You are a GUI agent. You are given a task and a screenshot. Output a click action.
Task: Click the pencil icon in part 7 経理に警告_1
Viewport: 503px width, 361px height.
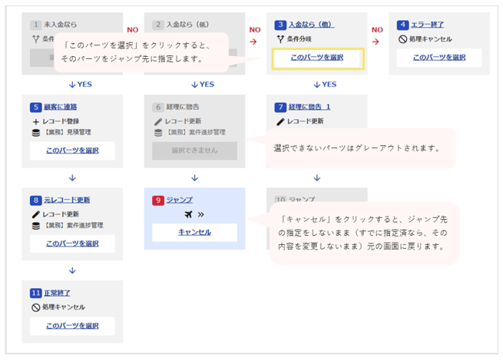click(x=280, y=121)
